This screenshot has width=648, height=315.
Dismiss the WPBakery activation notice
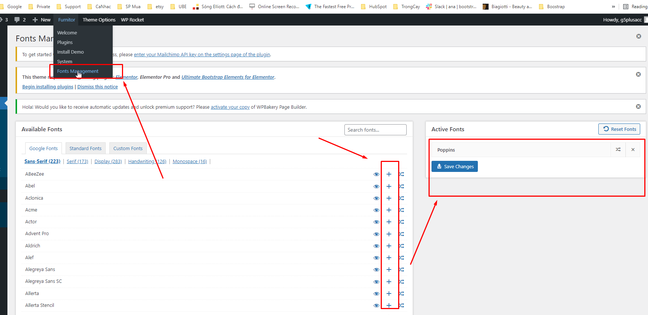coord(638,106)
